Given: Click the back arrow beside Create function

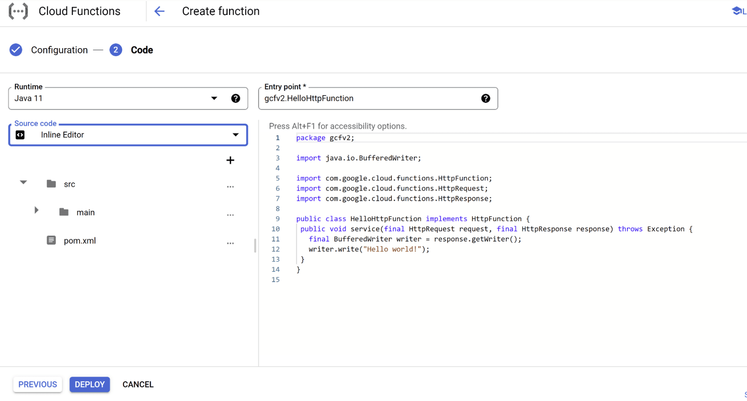Looking at the screenshot, I should coord(159,11).
